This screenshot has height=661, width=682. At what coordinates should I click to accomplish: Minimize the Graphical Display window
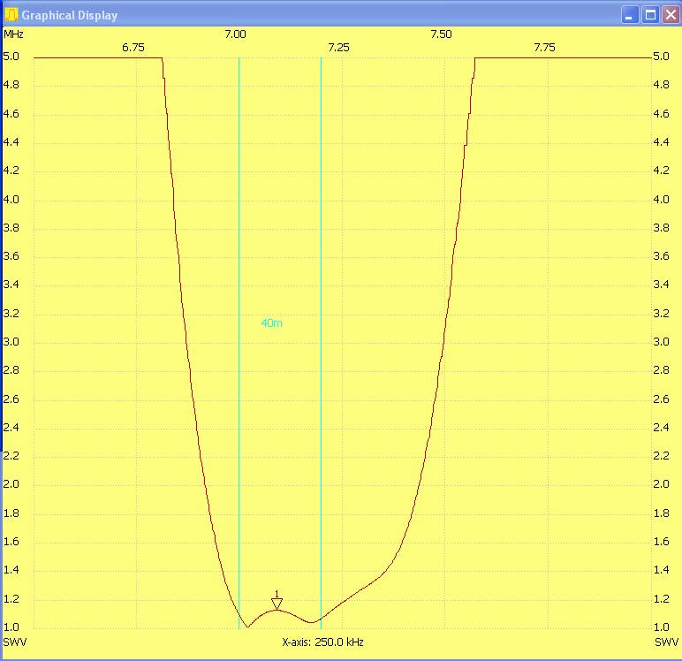point(629,15)
